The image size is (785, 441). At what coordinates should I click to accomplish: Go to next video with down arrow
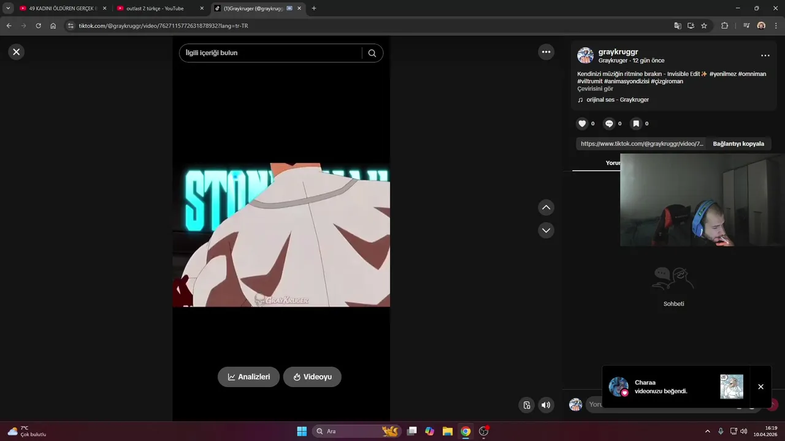coord(546,230)
